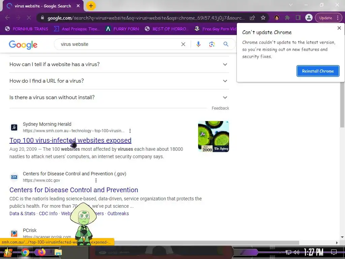345x259 pixels.
Task: Toggle the browser side panel
Action: (x=298, y=18)
